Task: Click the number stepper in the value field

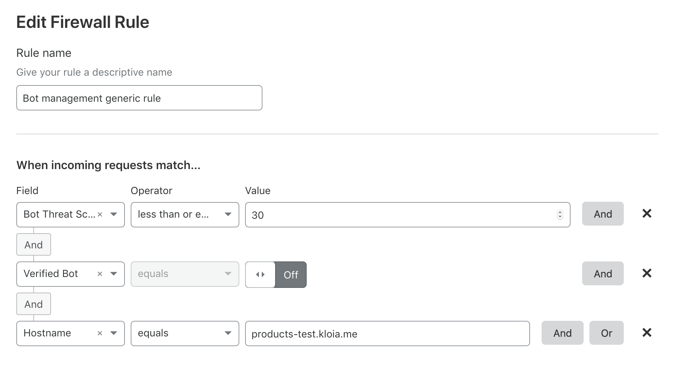Action: point(560,215)
